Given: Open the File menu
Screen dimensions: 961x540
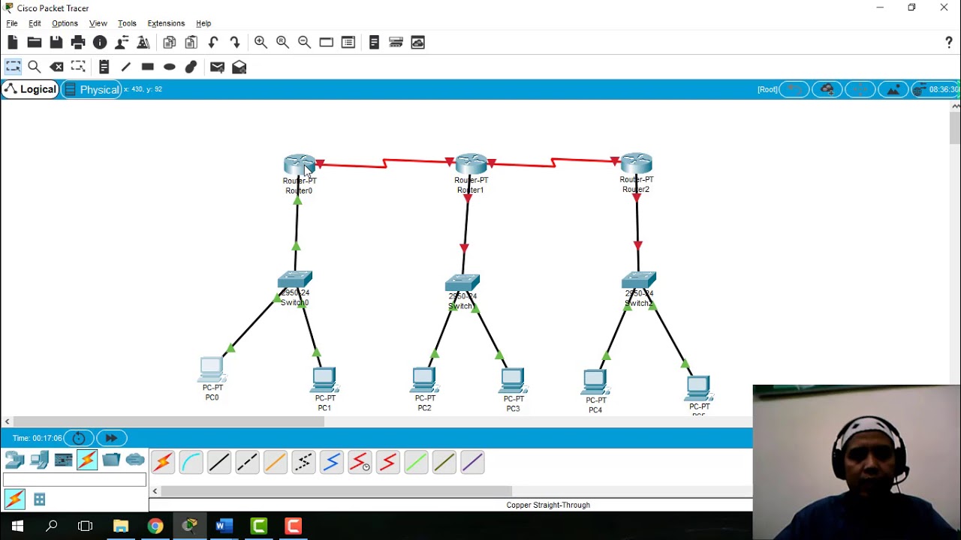Looking at the screenshot, I should click(12, 23).
